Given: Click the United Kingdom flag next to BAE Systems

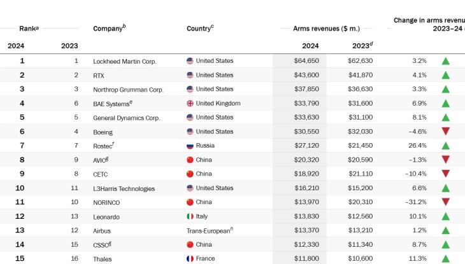Looking at the screenshot, I should pos(190,104).
